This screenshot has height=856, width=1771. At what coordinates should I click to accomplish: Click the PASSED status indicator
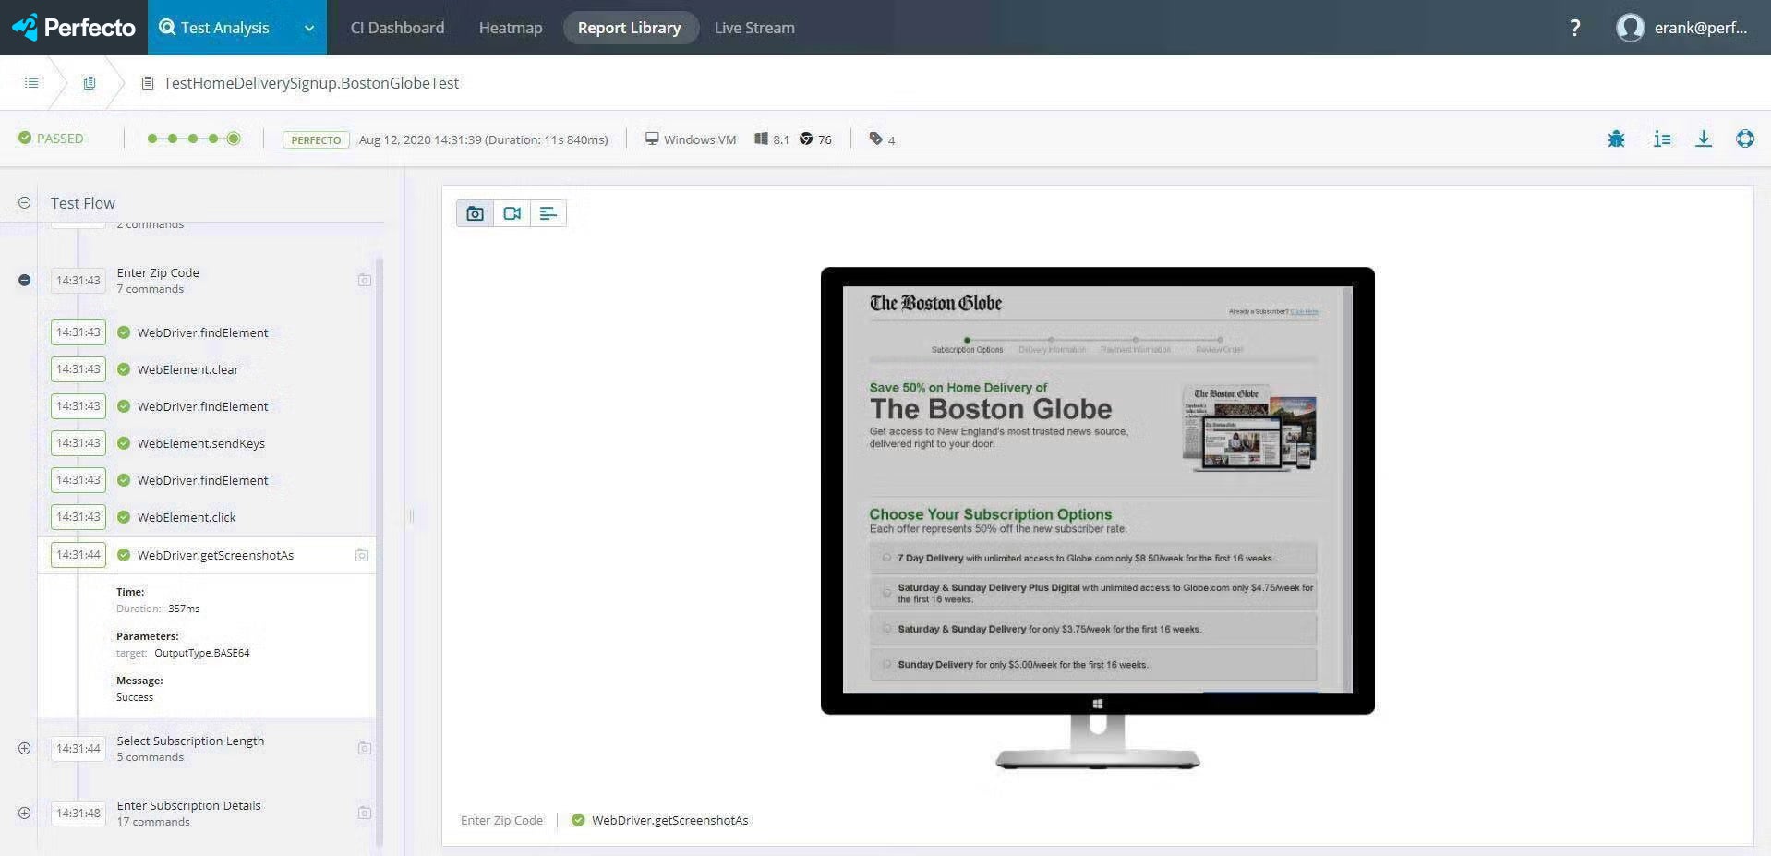pyautogui.click(x=51, y=139)
